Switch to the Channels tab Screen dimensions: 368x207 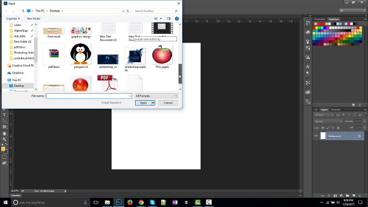336,110
